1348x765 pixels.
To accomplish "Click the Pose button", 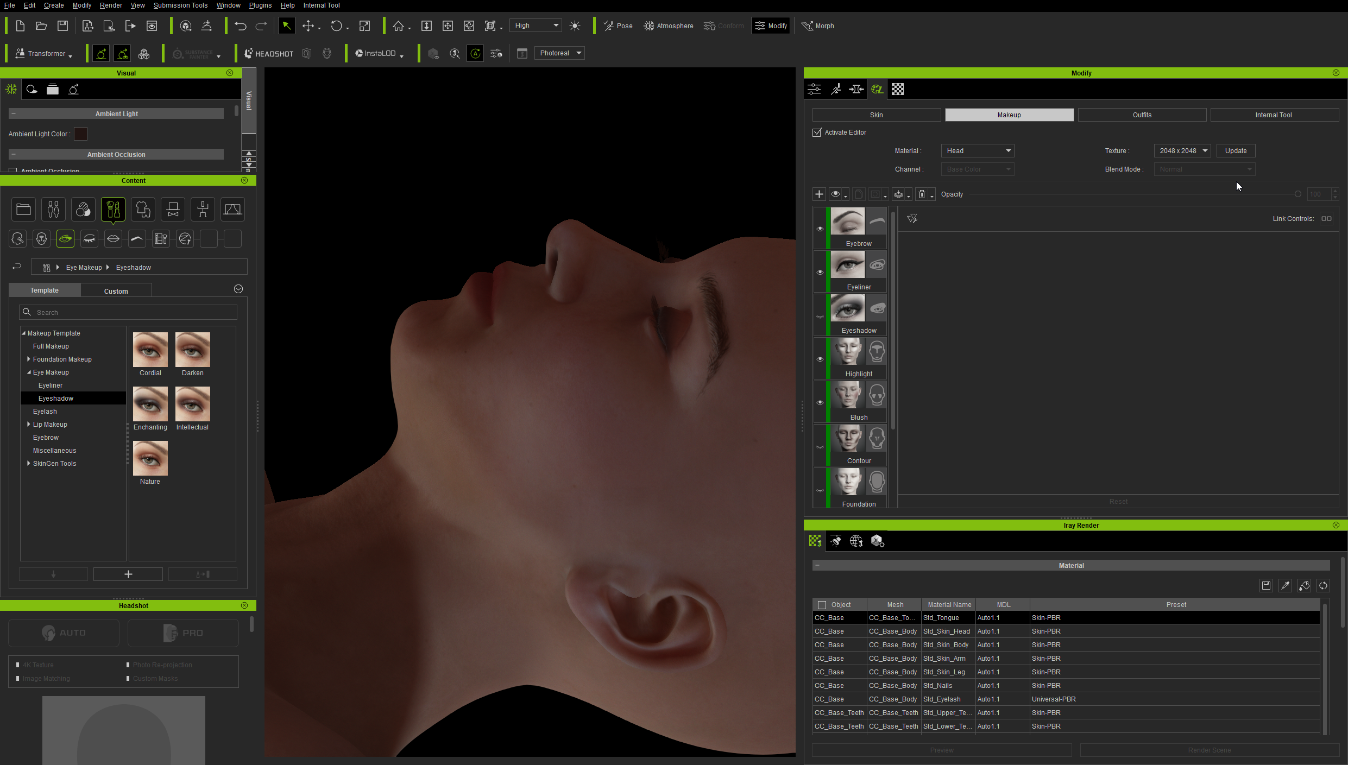I will 619,26.
